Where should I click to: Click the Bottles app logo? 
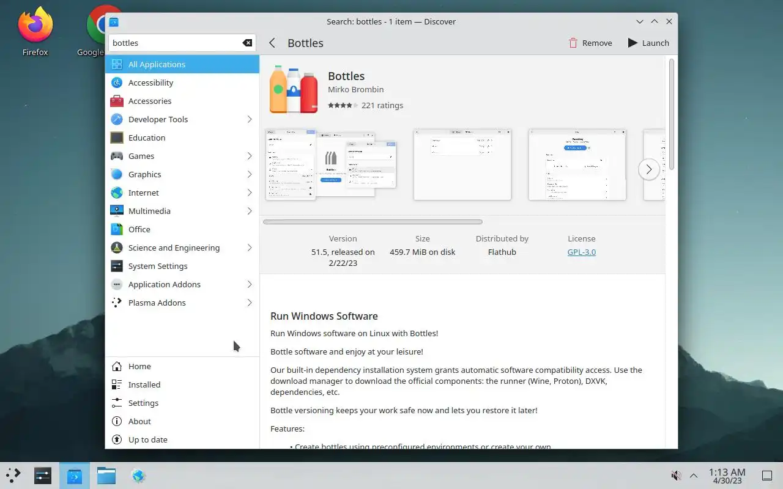(x=294, y=89)
